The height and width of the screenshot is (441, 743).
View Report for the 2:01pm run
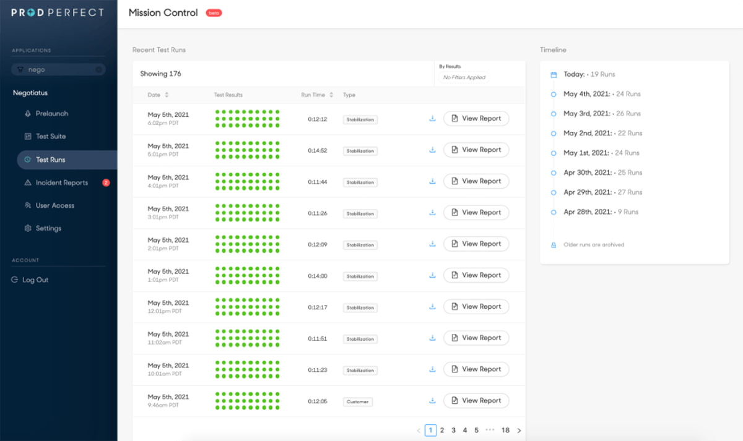[x=476, y=244]
